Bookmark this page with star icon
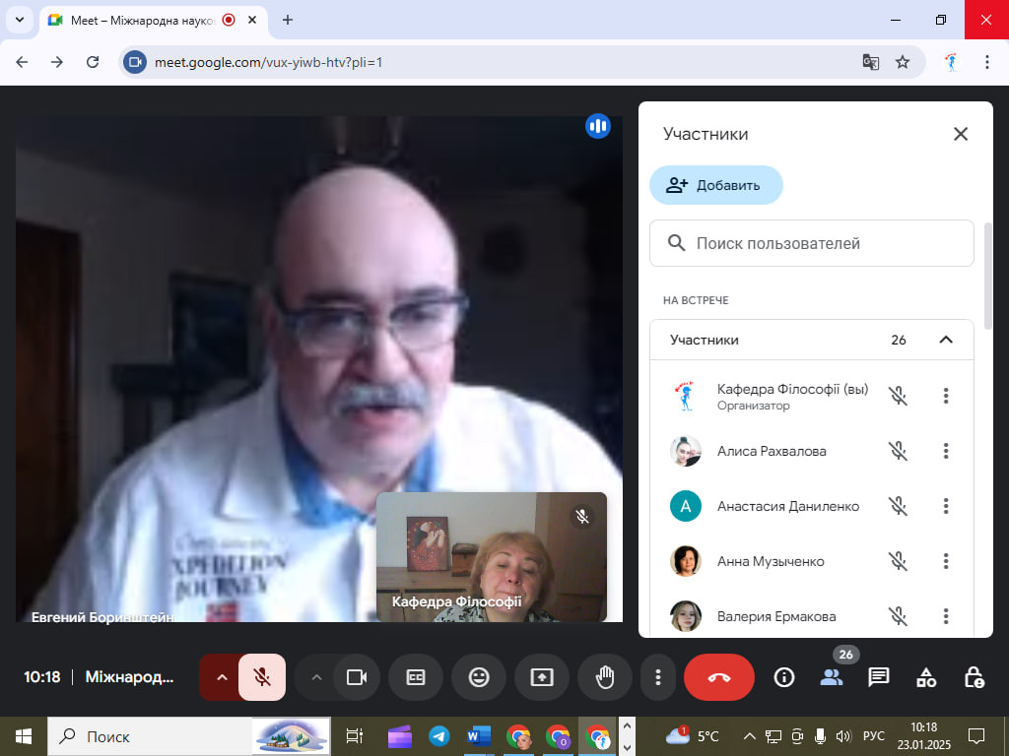The height and width of the screenshot is (756, 1009). click(903, 62)
